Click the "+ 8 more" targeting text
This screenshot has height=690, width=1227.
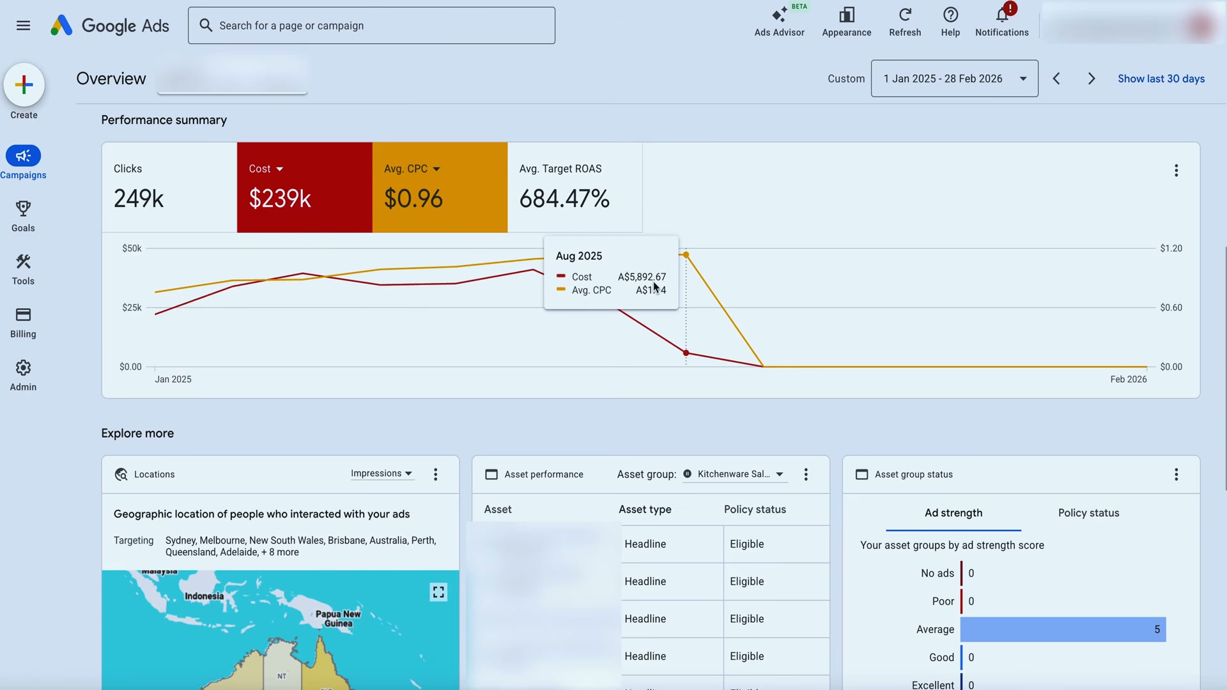click(280, 552)
